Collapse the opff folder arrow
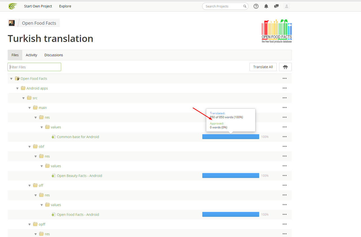Image resolution: width=361 pixels, height=237 pixels. [x=30, y=224]
